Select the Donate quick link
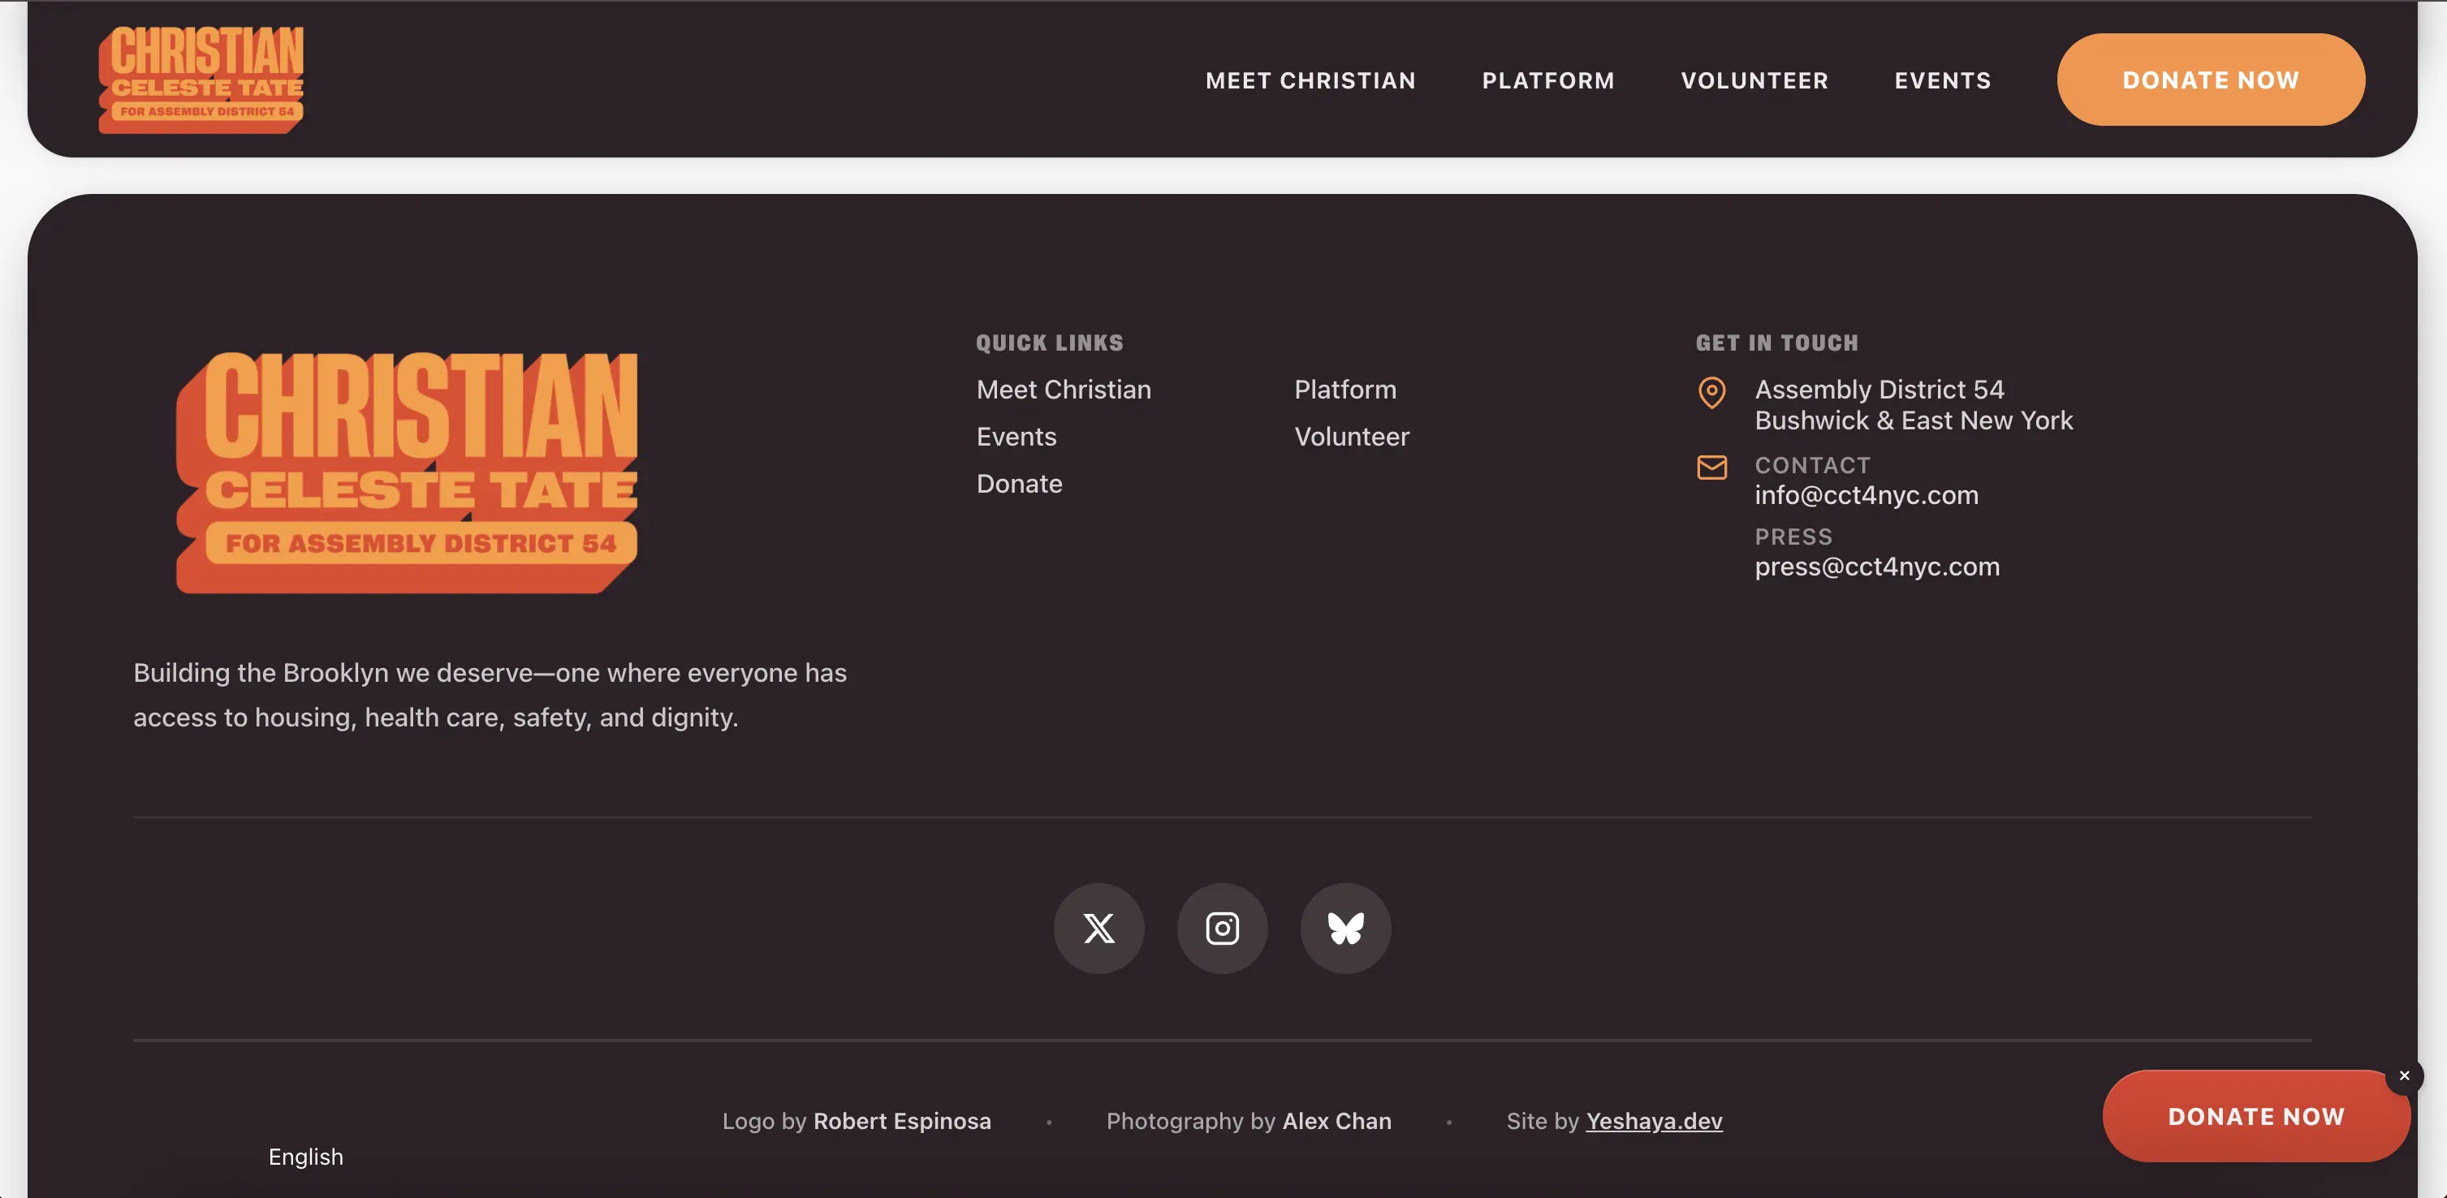 tap(1018, 483)
